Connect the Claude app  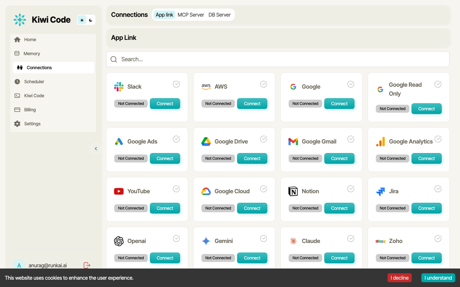(x=339, y=258)
